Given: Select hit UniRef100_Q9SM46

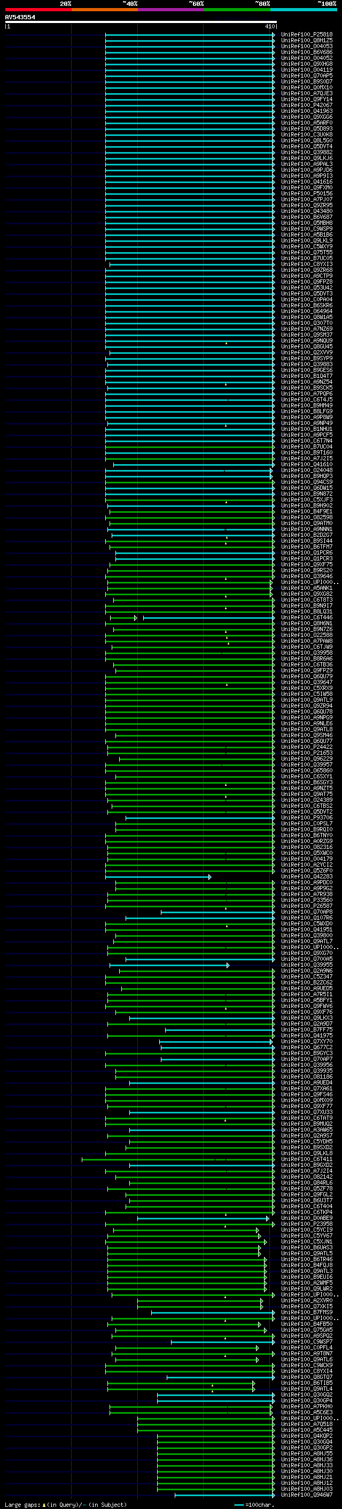Looking at the screenshot, I should [x=307, y=735].
